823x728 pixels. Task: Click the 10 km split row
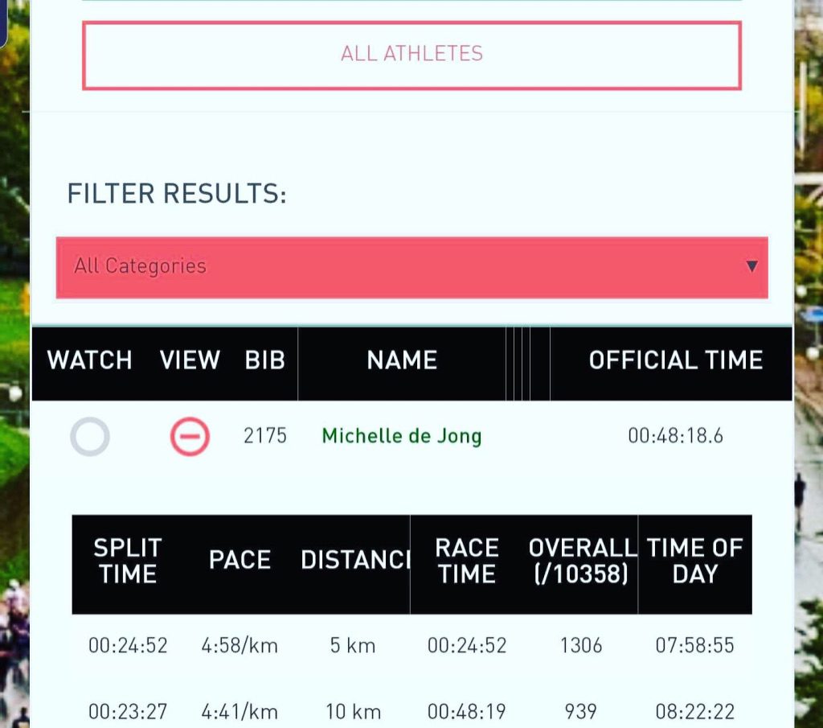(x=412, y=712)
